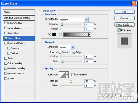Screen dimensions: 138x103
Task: Select the gradient radio button
Action: tap(60, 35)
